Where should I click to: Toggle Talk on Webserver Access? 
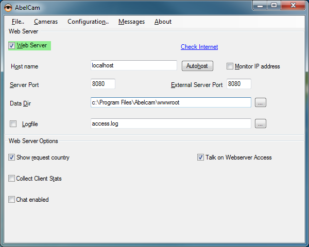click(x=201, y=157)
